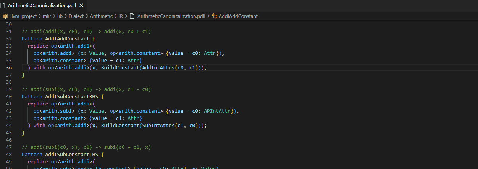This screenshot has width=478, height=169.
Task: Click the comment "addi(subi(x, c0), c1)" on line 39
Action: coord(61,89)
